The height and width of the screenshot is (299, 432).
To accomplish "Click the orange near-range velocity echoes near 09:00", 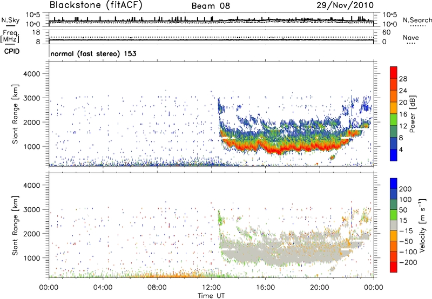I will tap(171, 275).
